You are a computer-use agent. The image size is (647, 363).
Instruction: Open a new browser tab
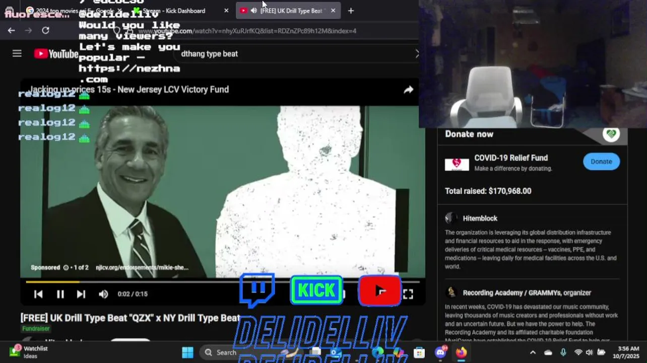(x=351, y=11)
